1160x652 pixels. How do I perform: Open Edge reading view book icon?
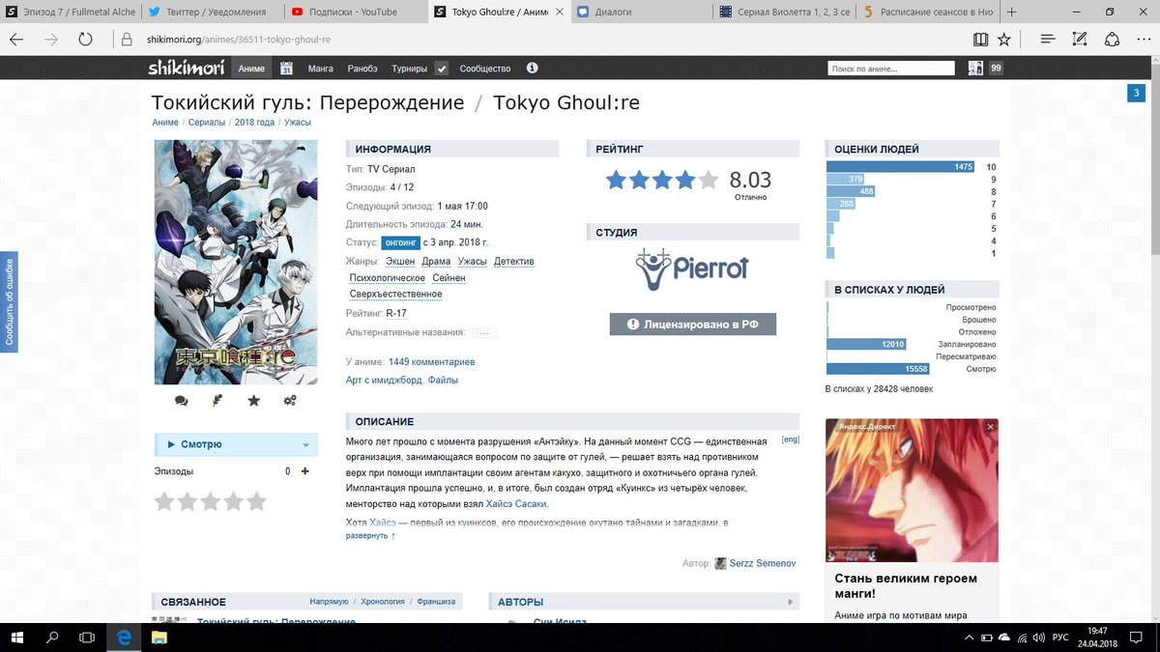click(981, 40)
